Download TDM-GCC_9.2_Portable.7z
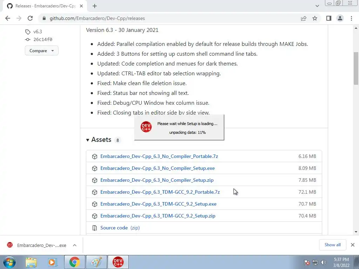This screenshot has width=359, height=269. click(x=160, y=192)
